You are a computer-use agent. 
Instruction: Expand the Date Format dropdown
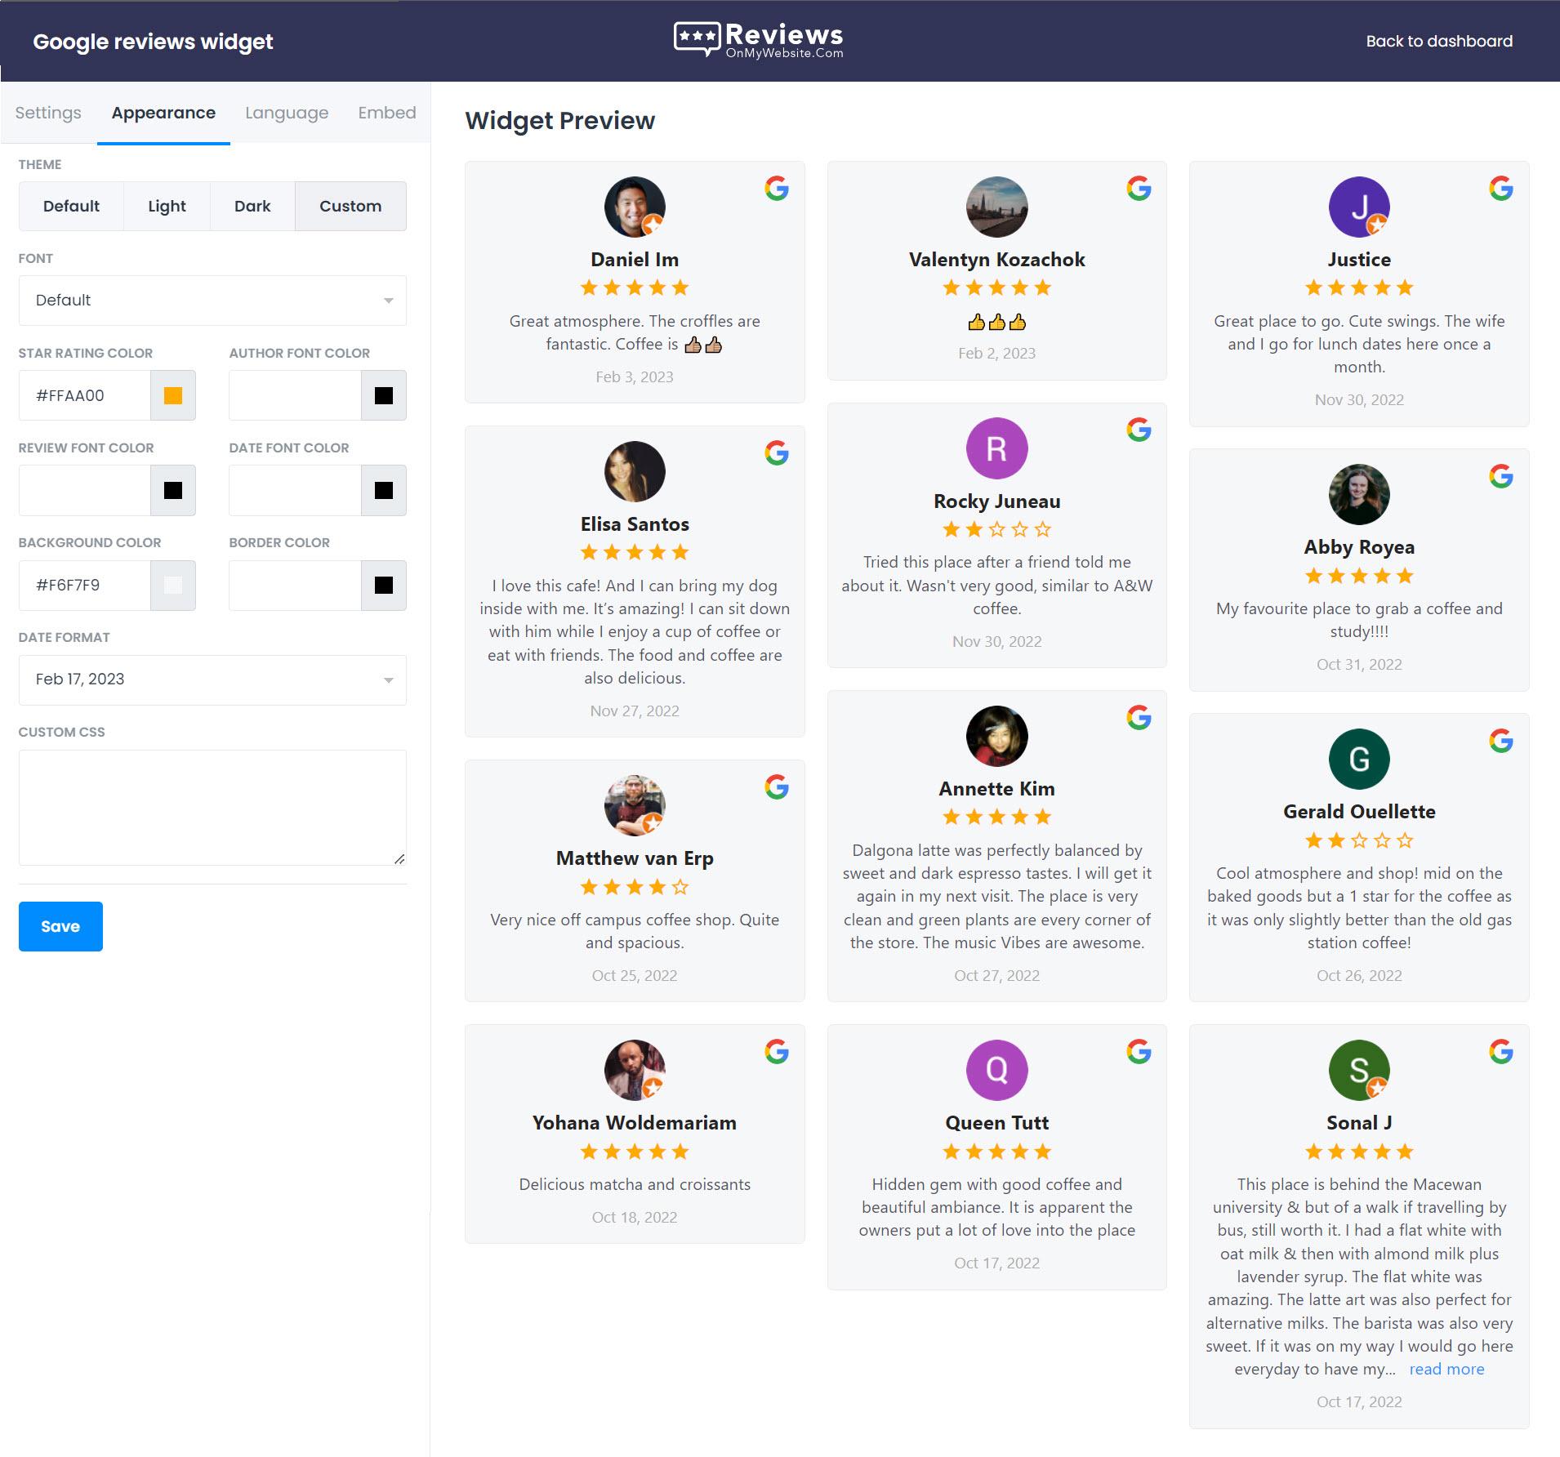[x=212, y=679]
